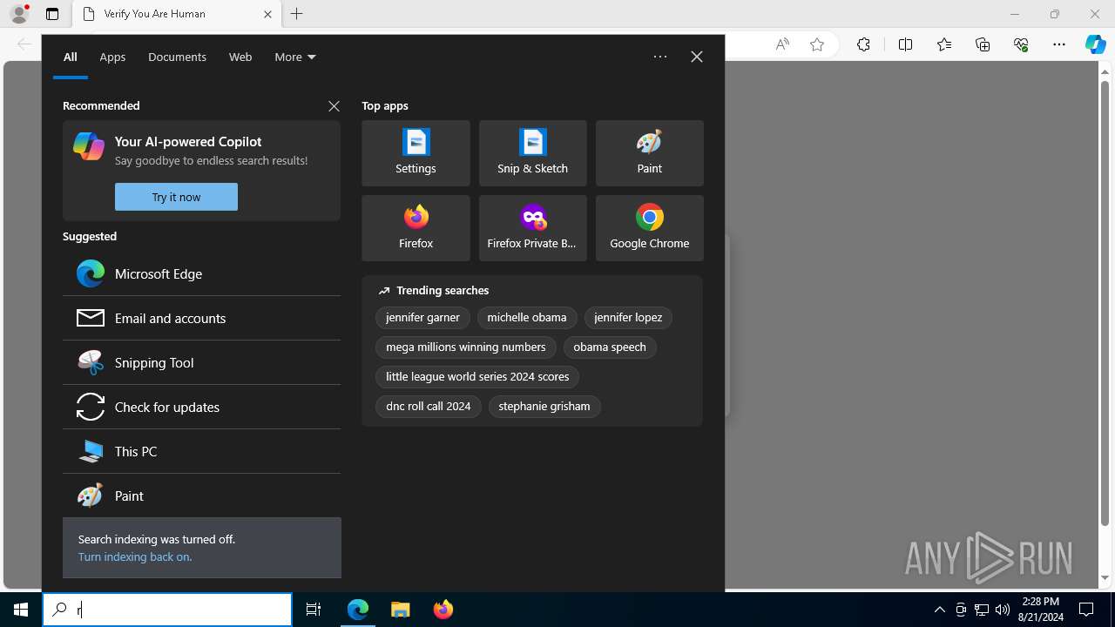Toggle Edge Split screen icon

[905, 44]
